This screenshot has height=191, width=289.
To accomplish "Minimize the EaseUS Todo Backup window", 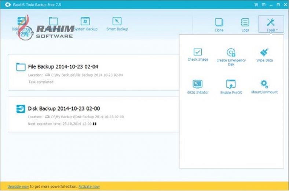I will point(271,5).
